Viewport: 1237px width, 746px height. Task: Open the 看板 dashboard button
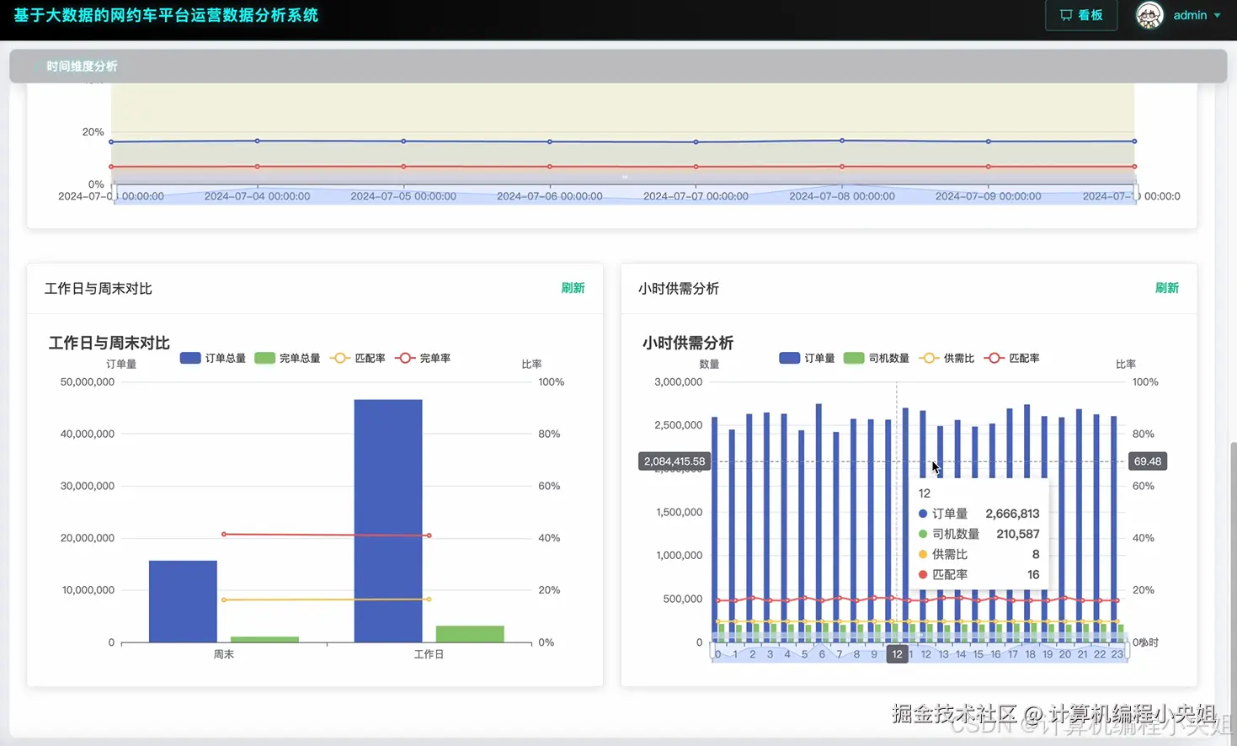click(x=1081, y=15)
